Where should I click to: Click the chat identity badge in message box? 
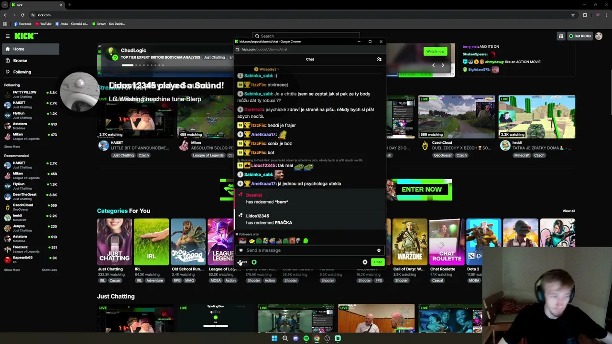coord(241,250)
